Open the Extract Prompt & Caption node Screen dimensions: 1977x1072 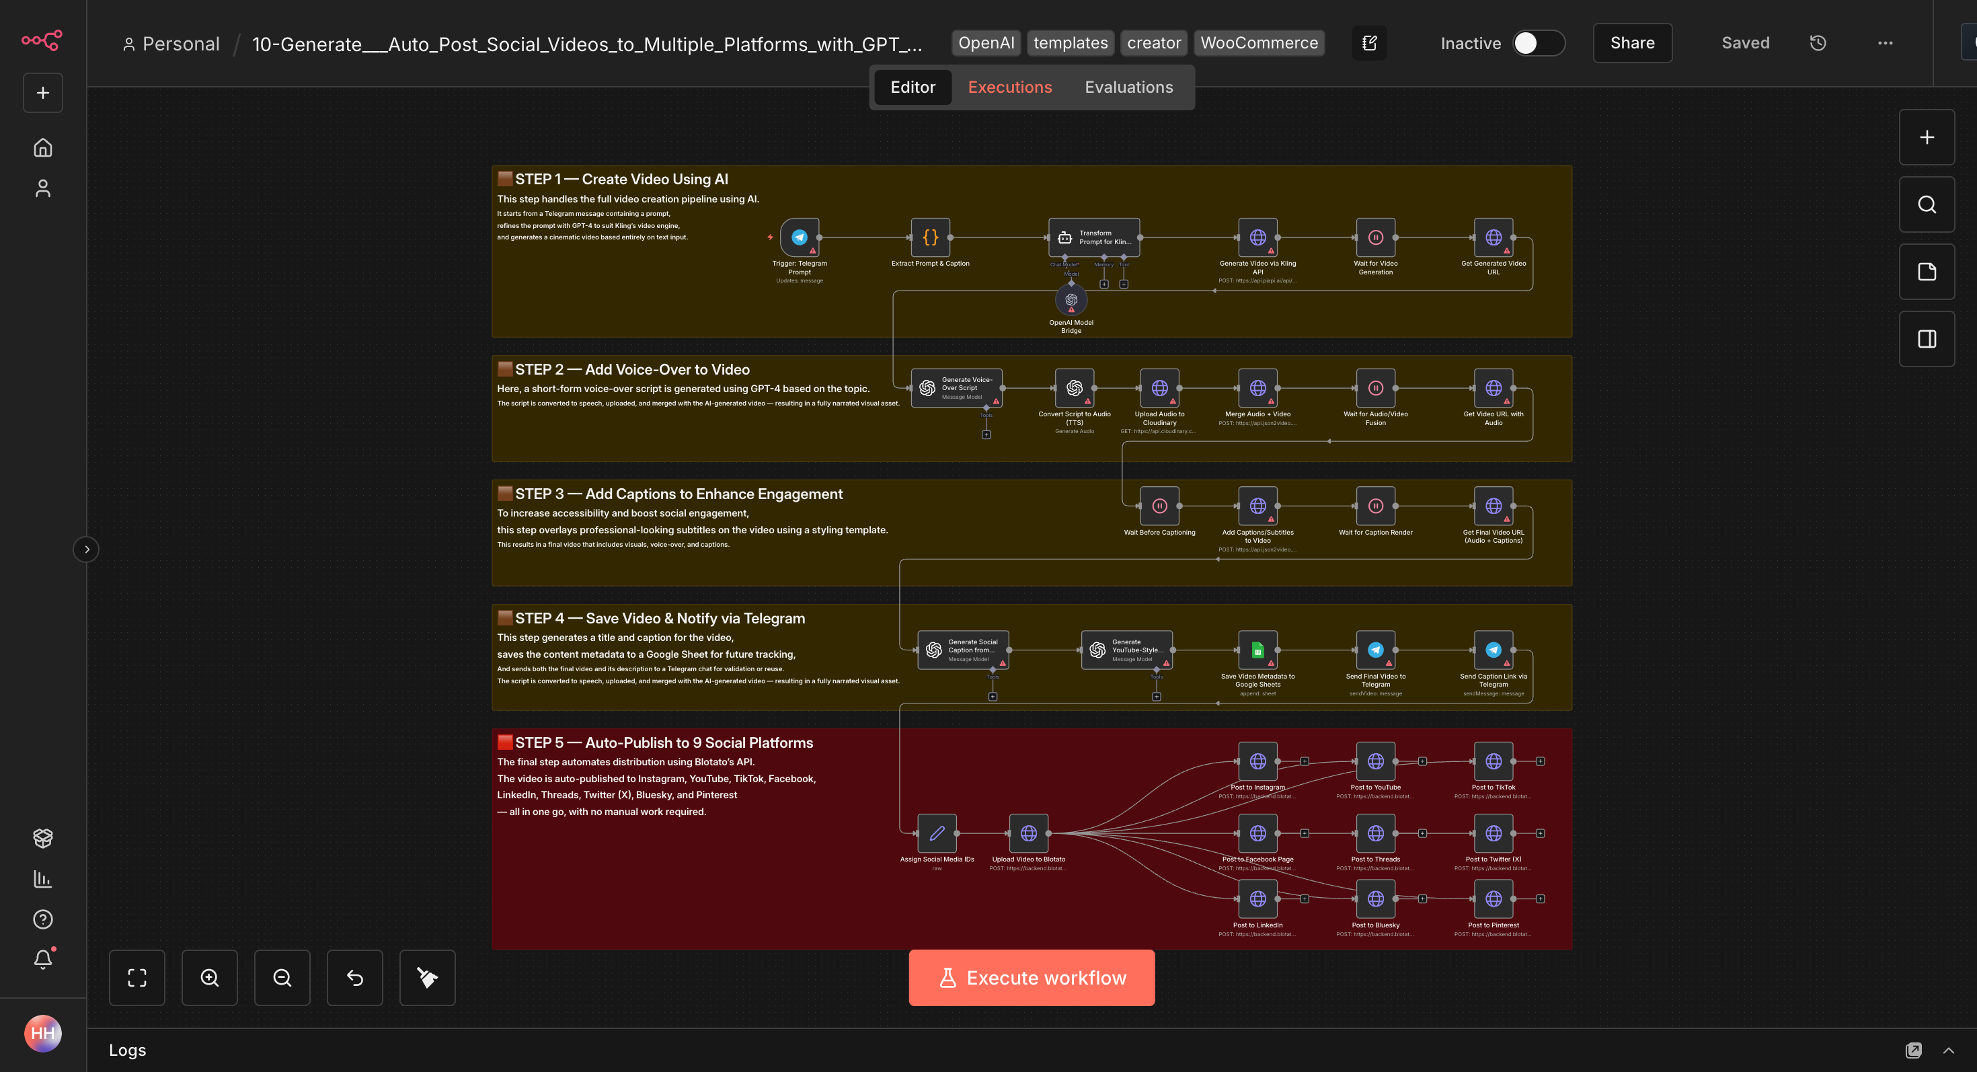coord(929,237)
